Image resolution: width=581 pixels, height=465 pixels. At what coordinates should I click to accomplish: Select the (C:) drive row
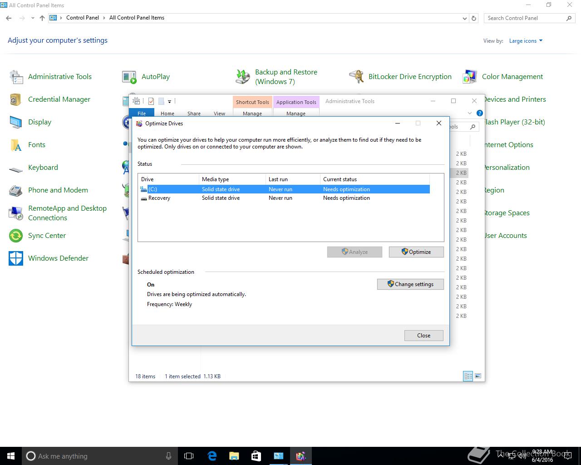[284, 189]
